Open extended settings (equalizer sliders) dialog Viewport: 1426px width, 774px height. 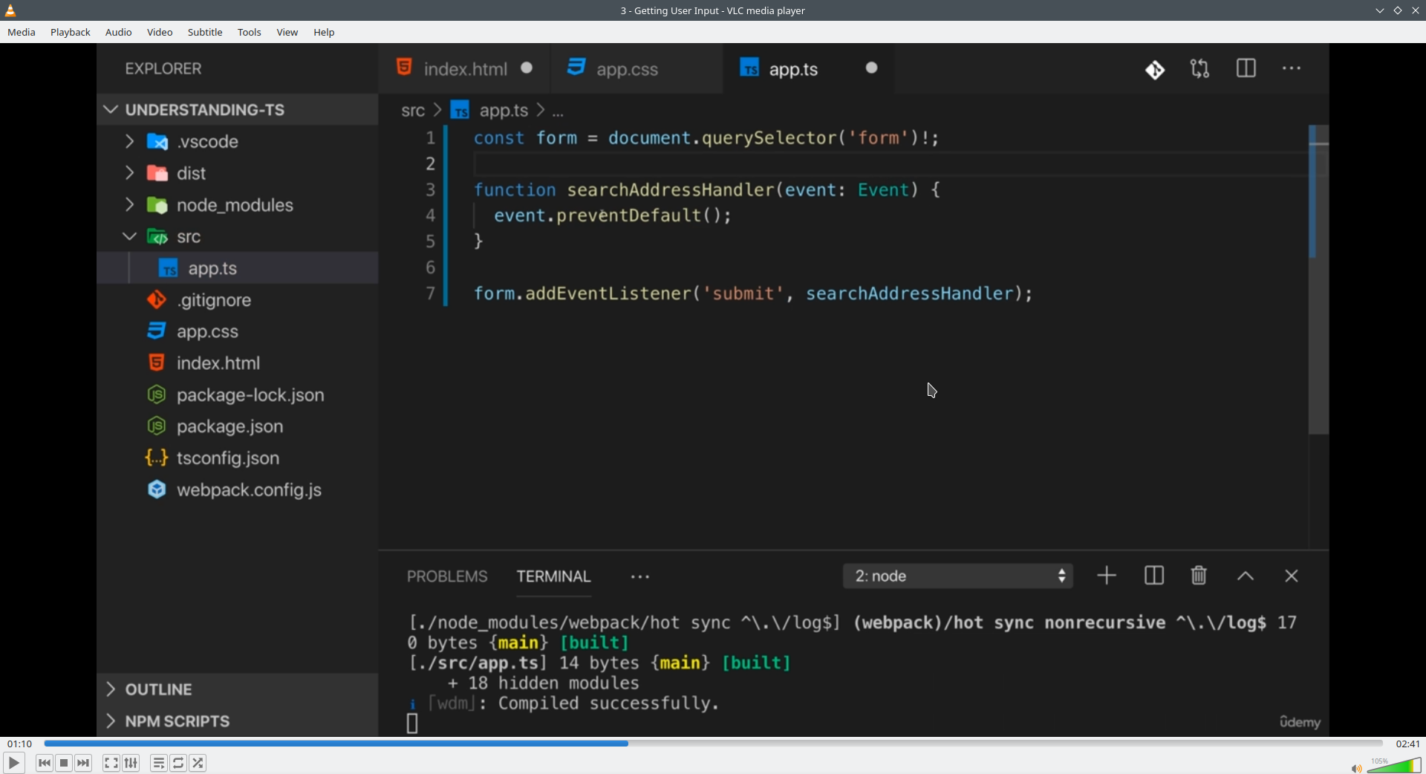pyautogui.click(x=131, y=763)
